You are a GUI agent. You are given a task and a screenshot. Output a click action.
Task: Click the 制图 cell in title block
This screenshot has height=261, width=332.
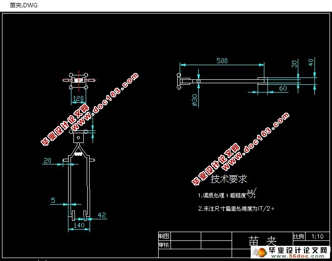pyautogui.click(x=165, y=236)
